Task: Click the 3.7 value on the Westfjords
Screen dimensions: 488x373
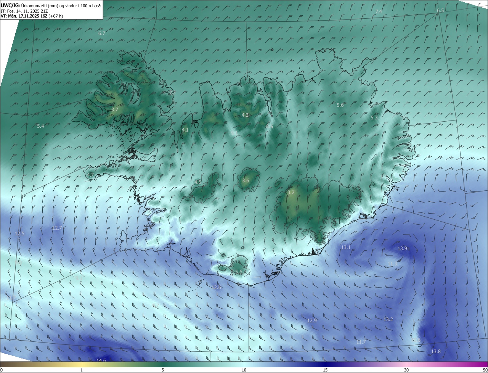Action: point(115,109)
